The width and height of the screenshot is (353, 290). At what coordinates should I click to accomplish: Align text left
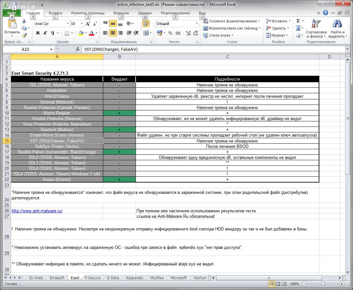105,33
